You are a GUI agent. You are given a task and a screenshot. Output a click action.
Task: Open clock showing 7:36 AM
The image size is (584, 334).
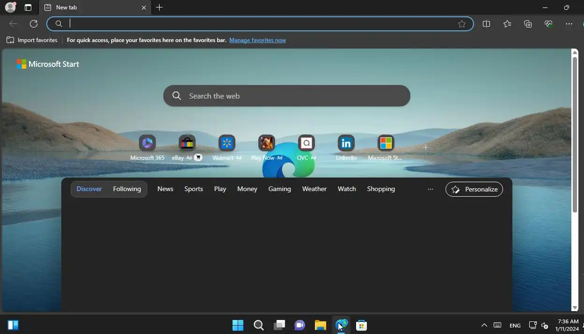tap(567, 325)
